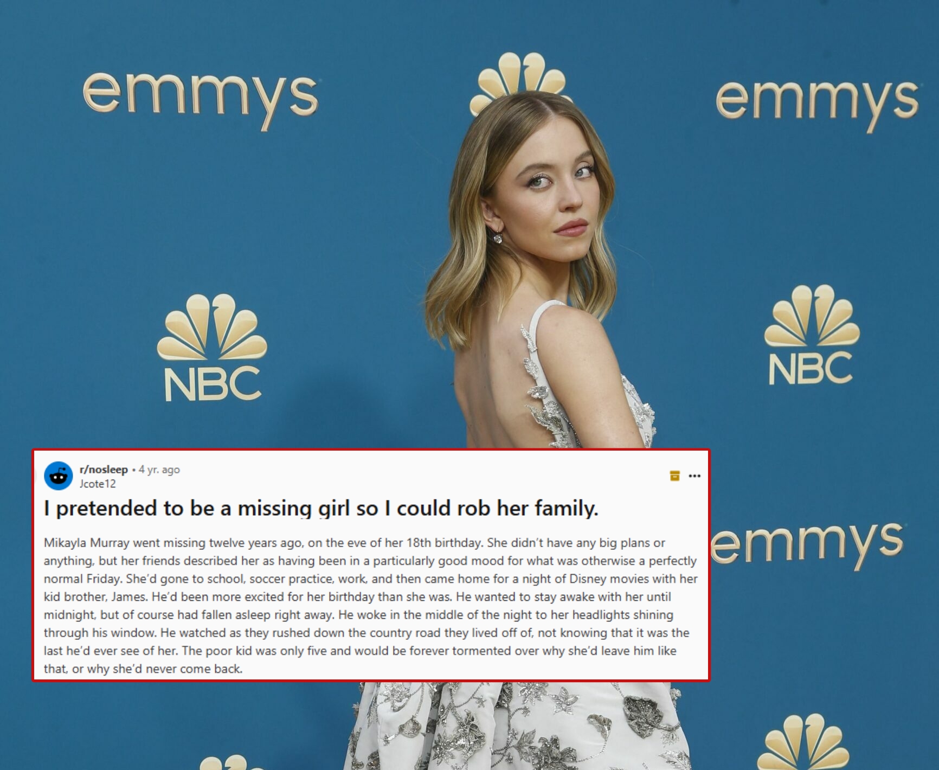Screen dimensions: 939x770
Task: Click the NBC letters on left logo
Action: coord(213,383)
